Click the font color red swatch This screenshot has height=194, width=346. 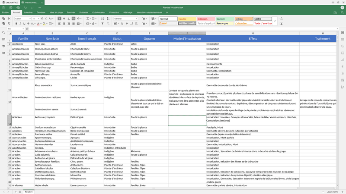click(38, 24)
